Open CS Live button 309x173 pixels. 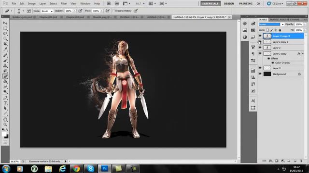(275, 3)
